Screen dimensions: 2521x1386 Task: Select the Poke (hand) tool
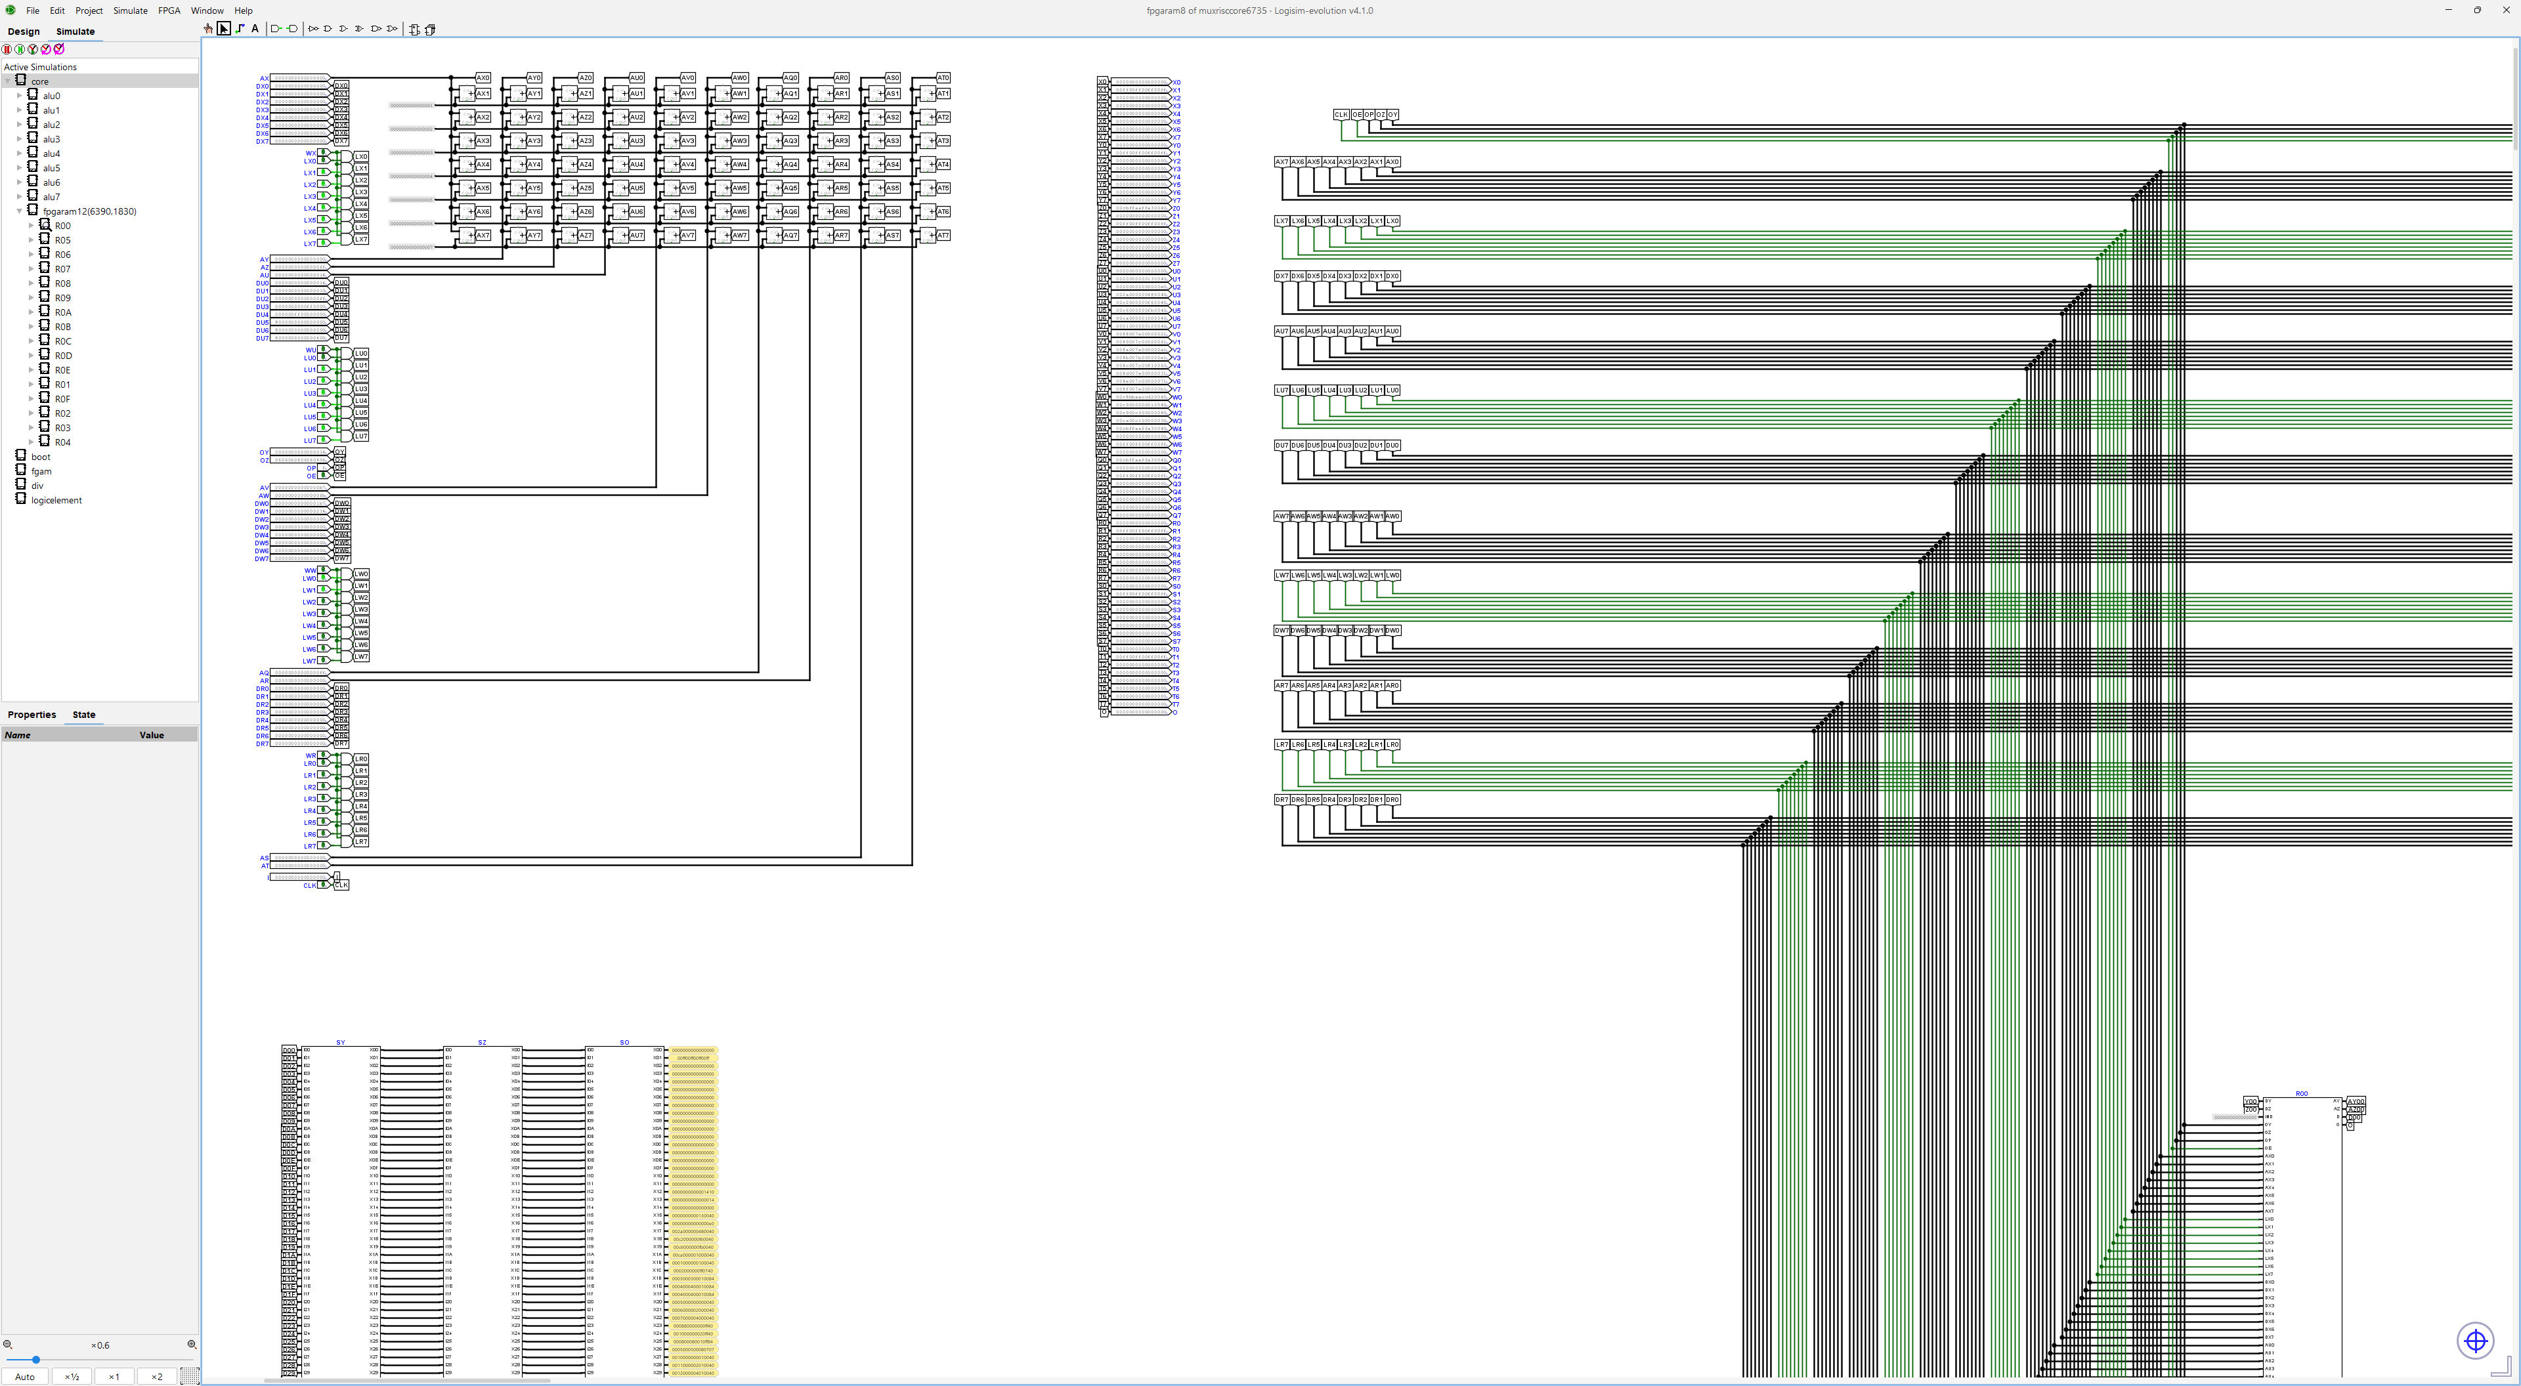tap(209, 30)
